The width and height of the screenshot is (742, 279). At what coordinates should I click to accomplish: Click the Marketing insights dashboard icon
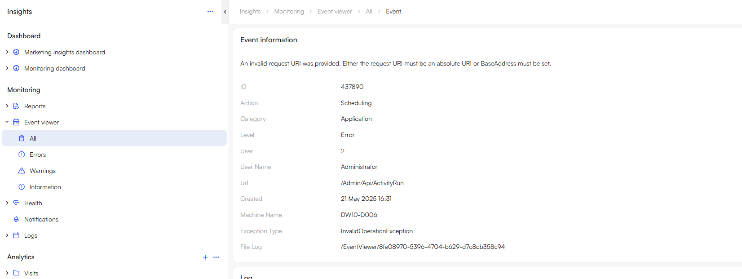[16, 52]
